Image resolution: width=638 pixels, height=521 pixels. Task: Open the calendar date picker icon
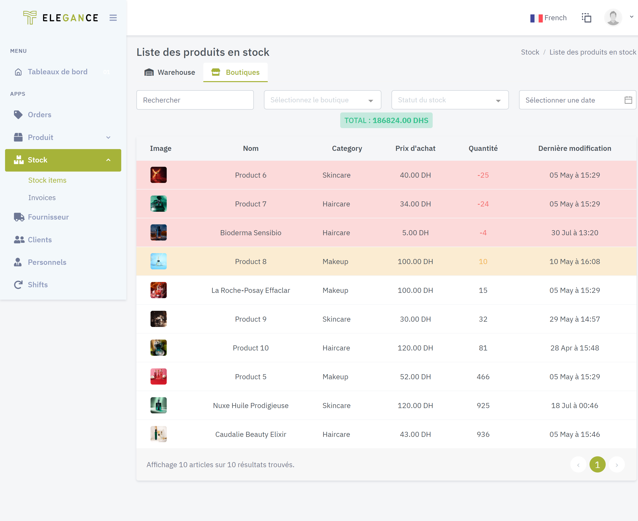[628, 100]
